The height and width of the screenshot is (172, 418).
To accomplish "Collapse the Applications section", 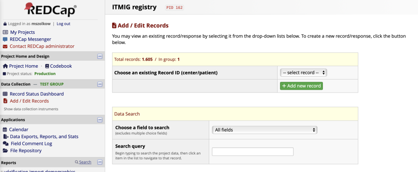I will click(x=100, y=120).
